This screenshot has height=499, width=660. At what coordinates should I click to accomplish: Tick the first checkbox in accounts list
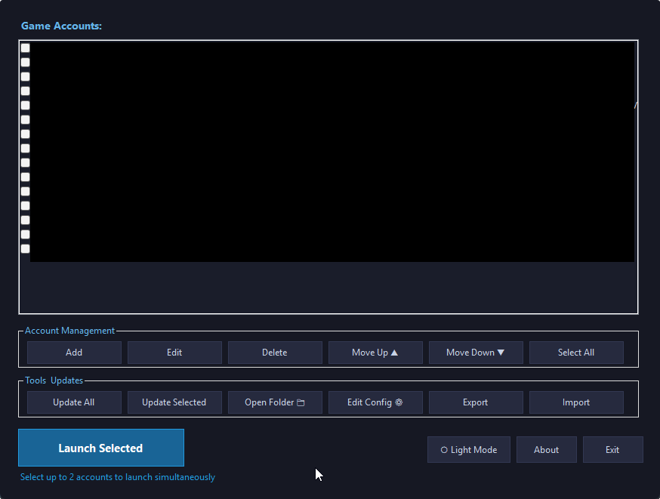[x=25, y=48]
